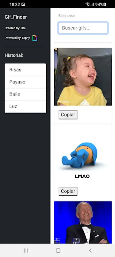
Task: Click the Giphy logo icon
Action: click(x=35, y=38)
